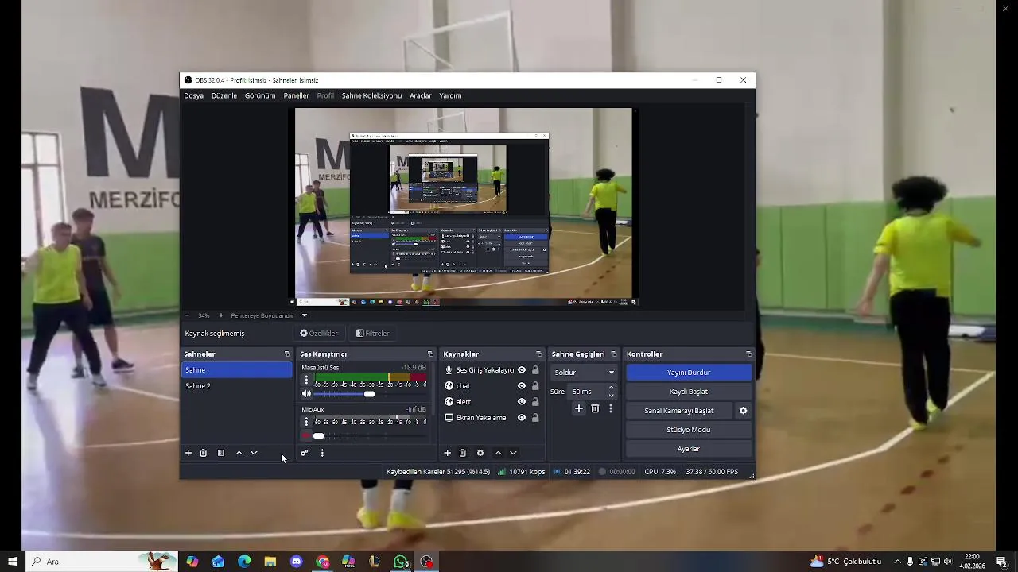1018x572 pixels.
Task: Hide the chat source eye icon
Action: click(522, 386)
